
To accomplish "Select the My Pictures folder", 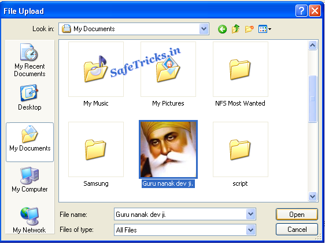I will [168, 69].
